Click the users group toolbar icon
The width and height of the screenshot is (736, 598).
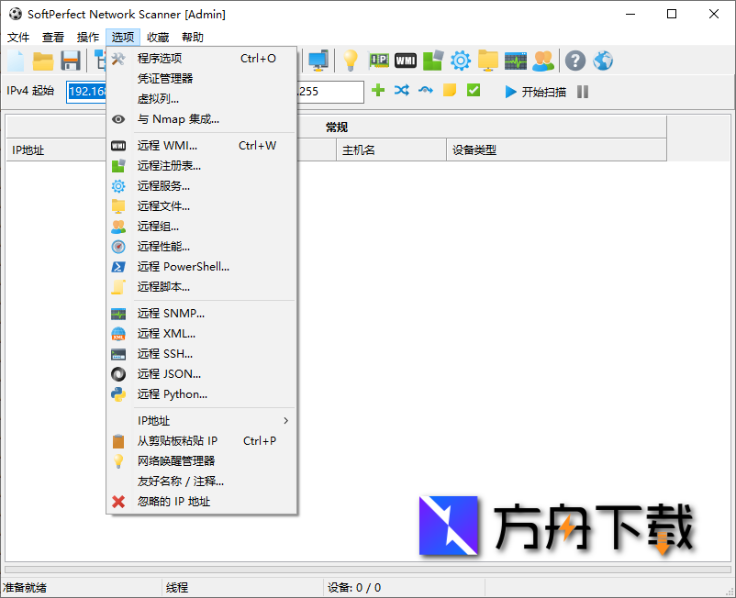tap(542, 61)
